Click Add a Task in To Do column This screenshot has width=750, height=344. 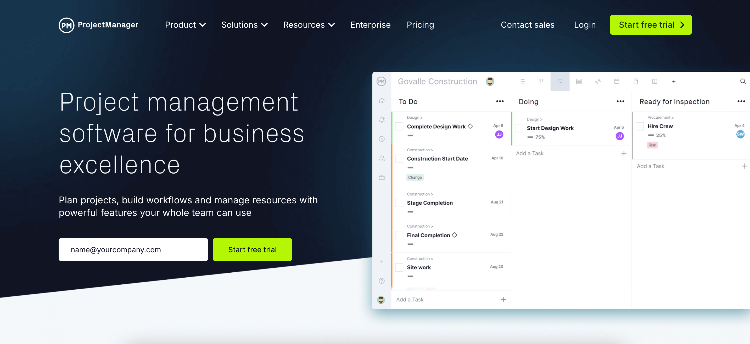click(x=410, y=300)
